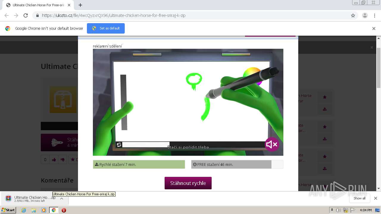
Task: Bookmark this page with the star icon
Action: click(353, 15)
